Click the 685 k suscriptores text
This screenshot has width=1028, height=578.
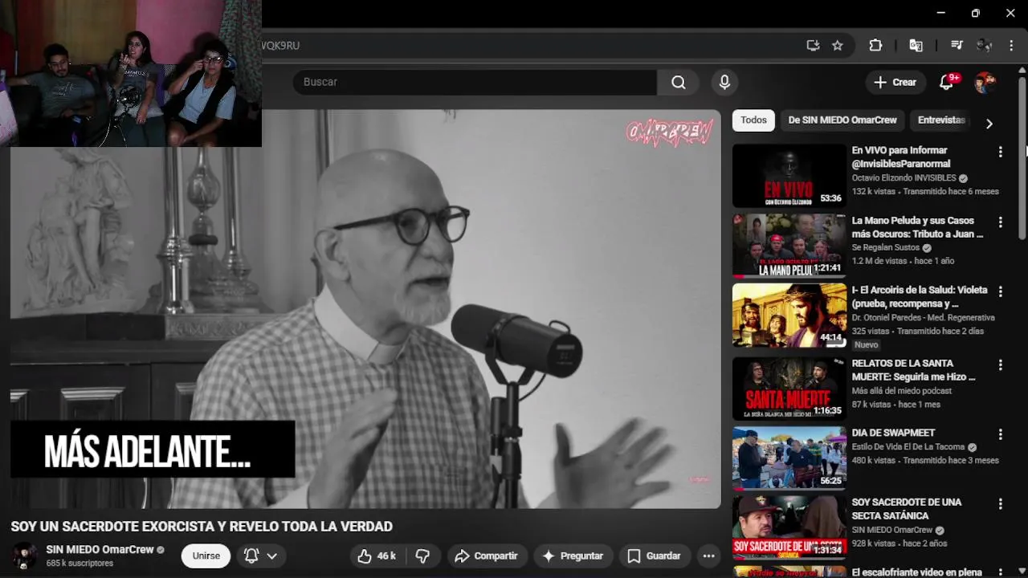[80, 564]
